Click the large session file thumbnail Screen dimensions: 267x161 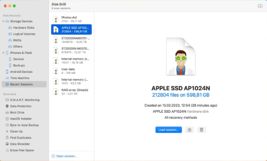pos(181,57)
